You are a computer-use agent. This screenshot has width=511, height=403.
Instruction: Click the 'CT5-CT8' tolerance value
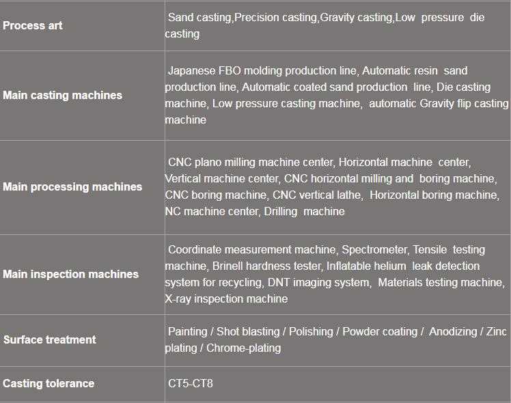191,383
